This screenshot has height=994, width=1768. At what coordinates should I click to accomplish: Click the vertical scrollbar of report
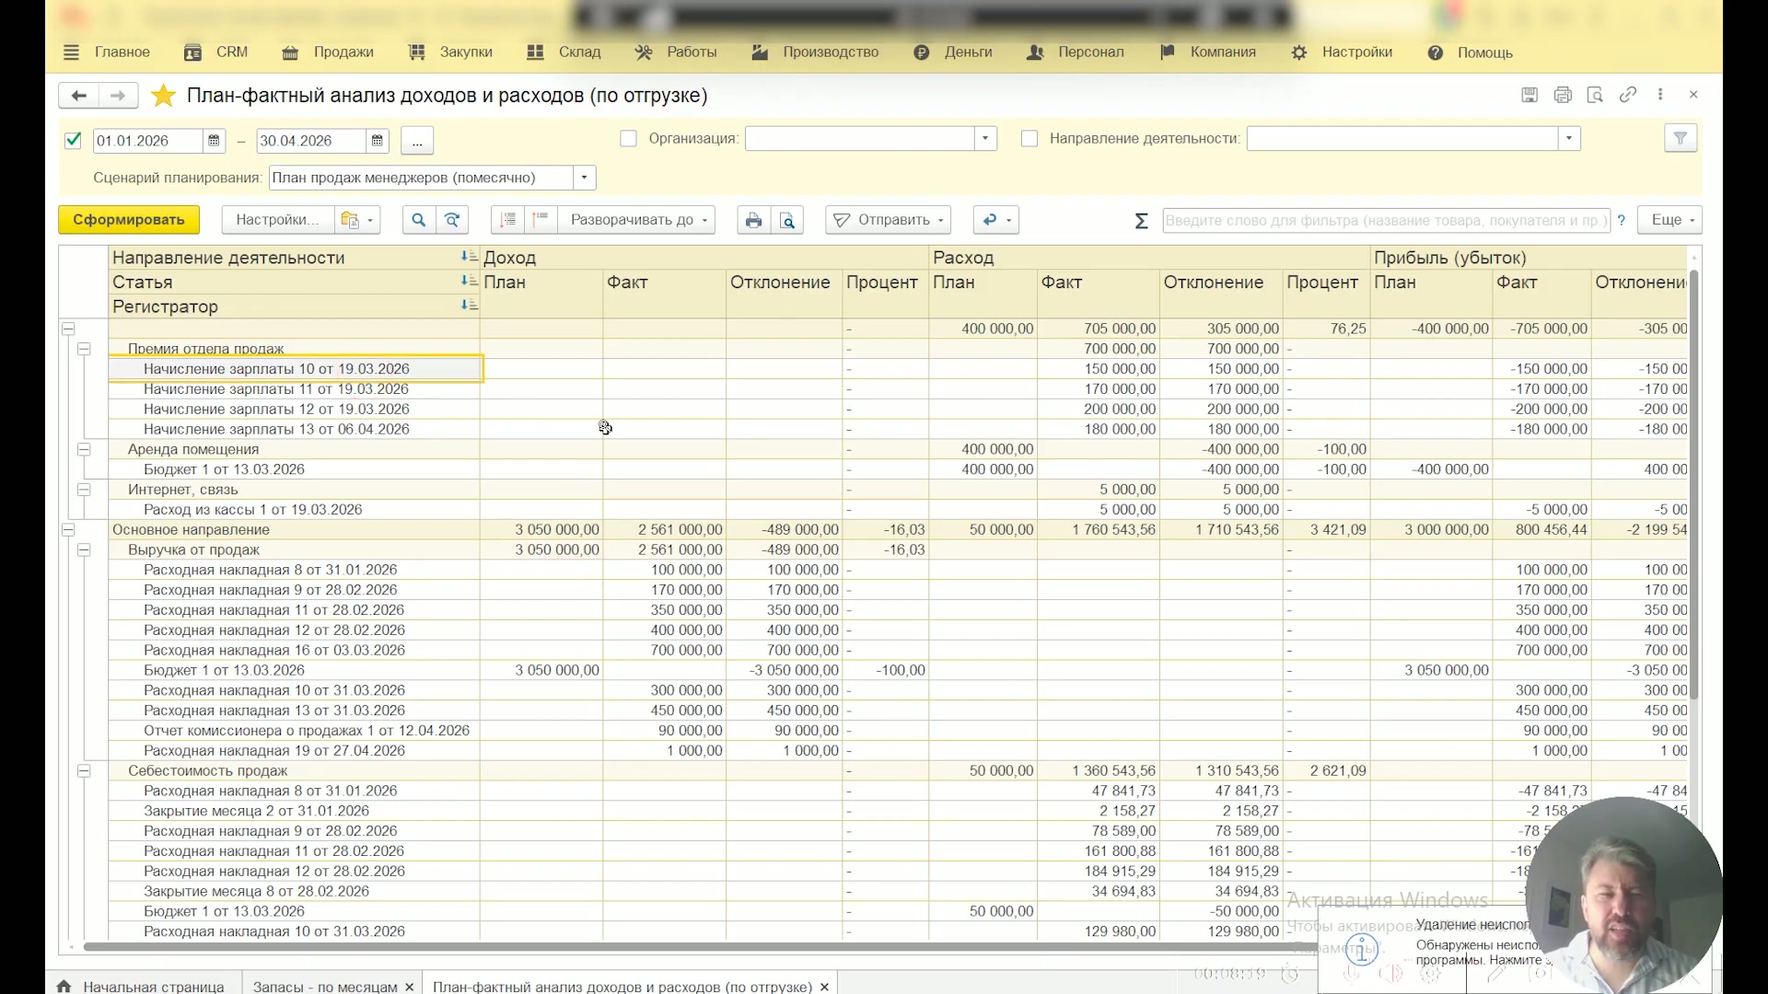click(1693, 483)
